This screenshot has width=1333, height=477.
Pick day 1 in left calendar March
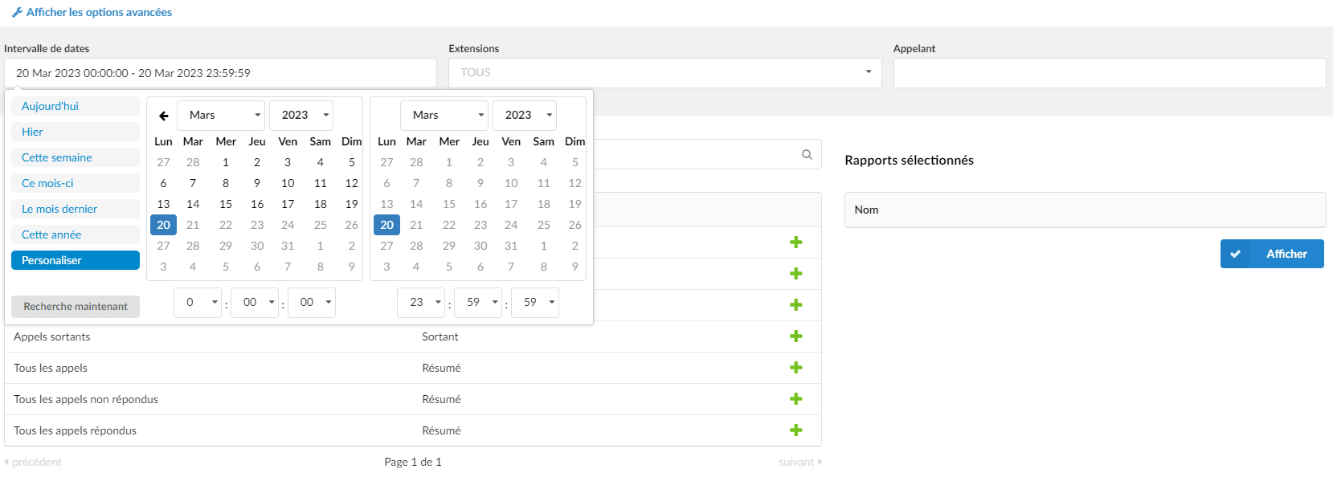(226, 162)
